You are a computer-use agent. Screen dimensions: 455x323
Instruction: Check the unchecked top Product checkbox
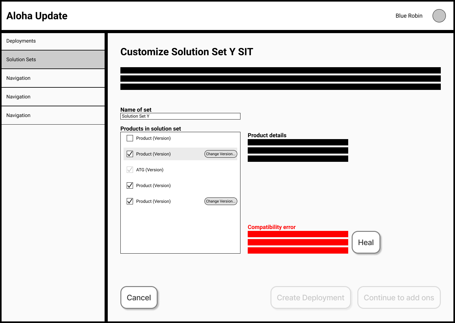pyautogui.click(x=130, y=138)
